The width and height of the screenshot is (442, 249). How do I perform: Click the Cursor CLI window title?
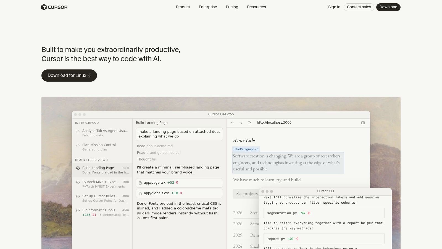pos(325,191)
